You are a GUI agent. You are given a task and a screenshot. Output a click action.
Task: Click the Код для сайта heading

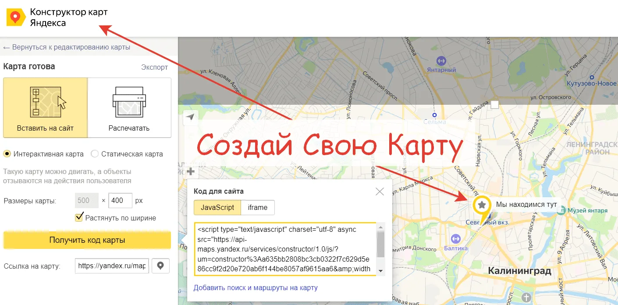pyautogui.click(x=219, y=191)
